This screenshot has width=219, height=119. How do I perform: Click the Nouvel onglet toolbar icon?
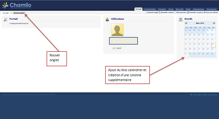coord(147,12)
